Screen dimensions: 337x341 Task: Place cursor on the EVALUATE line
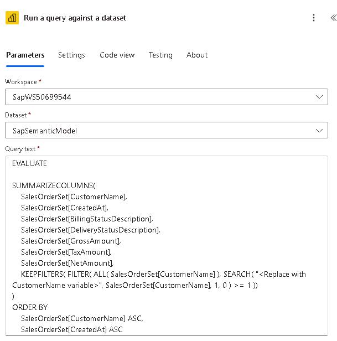tap(29, 163)
